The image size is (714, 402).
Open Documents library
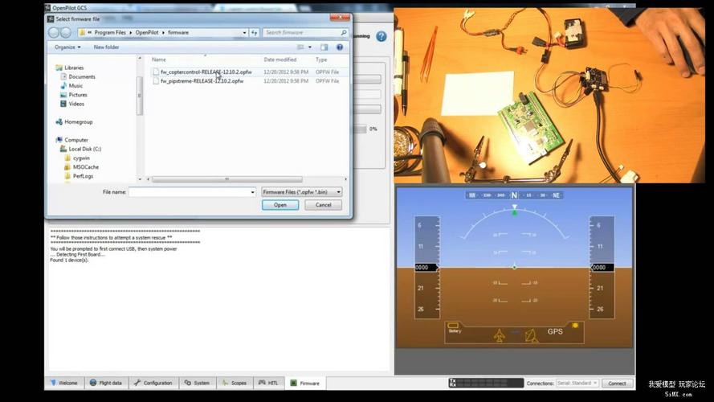click(x=82, y=76)
